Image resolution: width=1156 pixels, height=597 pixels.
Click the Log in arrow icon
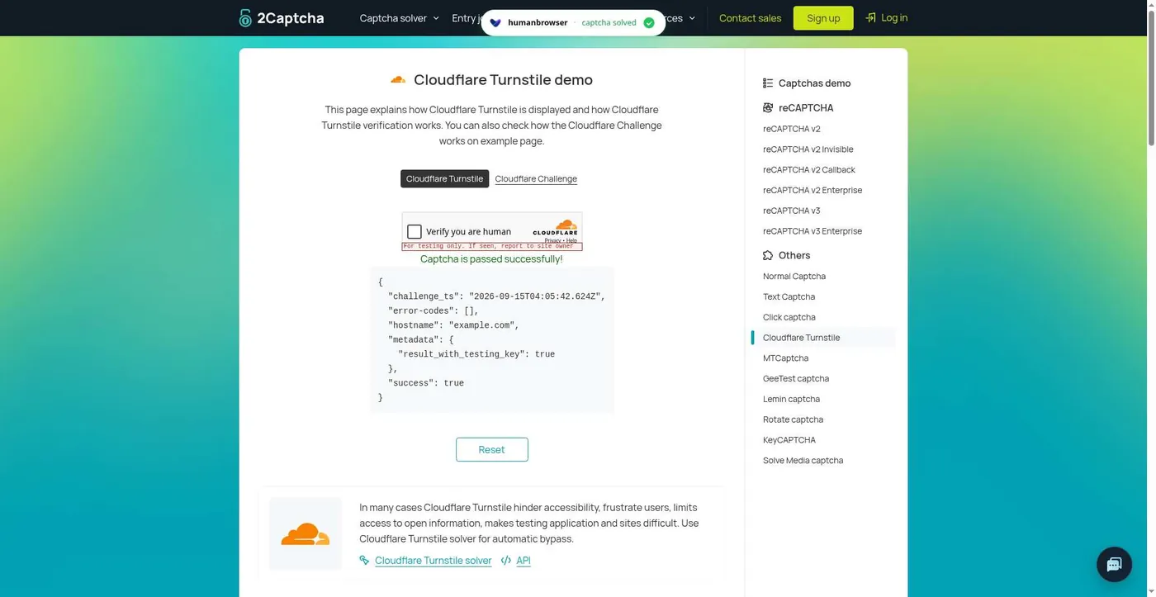[870, 17]
